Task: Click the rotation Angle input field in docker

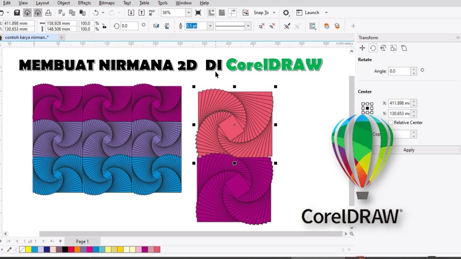Action: (399, 71)
